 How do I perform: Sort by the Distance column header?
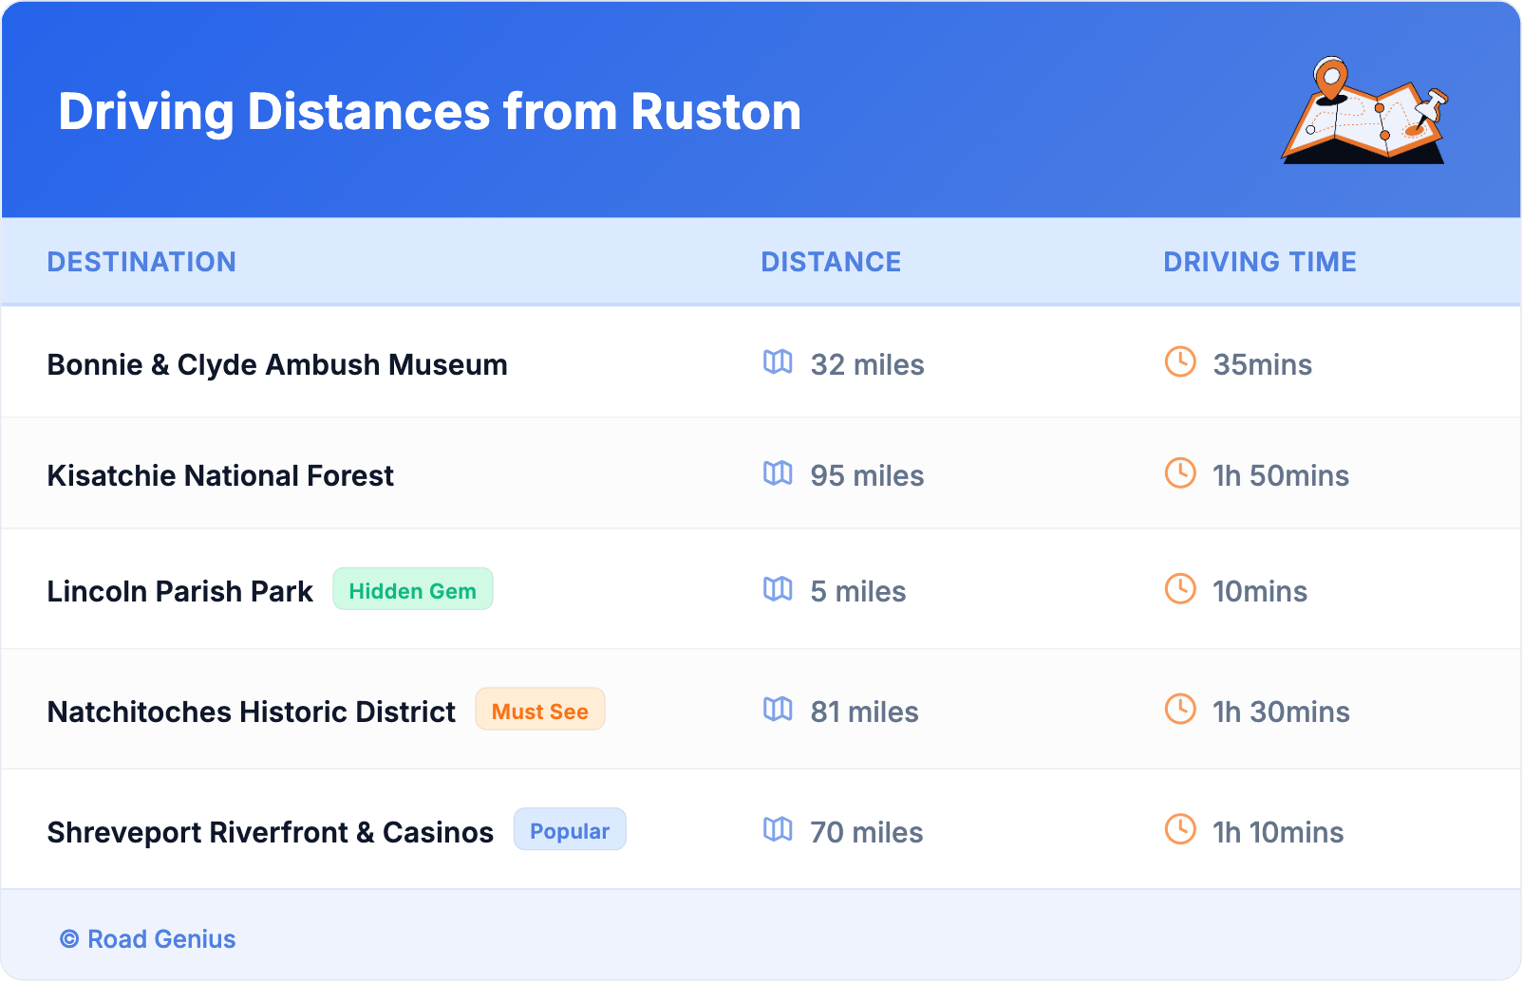[x=831, y=262]
